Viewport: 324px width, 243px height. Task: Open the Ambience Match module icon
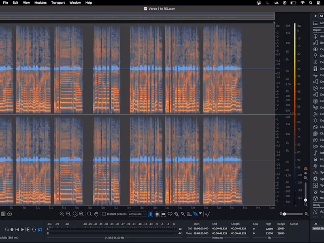coord(315,36)
